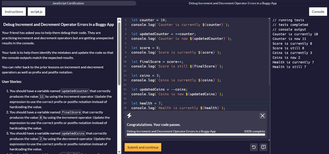Screen dimensions: 329x154
Task: Click the lightning bolt icon in dialog
Action: click(129, 116)
